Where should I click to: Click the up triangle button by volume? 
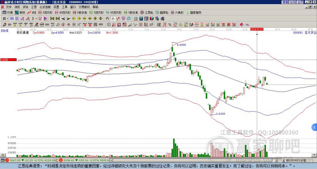coord(3,155)
